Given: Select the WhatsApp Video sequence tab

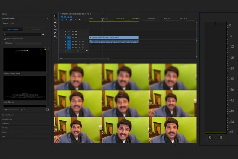Looking at the screenshot, I should [x=75, y=14].
